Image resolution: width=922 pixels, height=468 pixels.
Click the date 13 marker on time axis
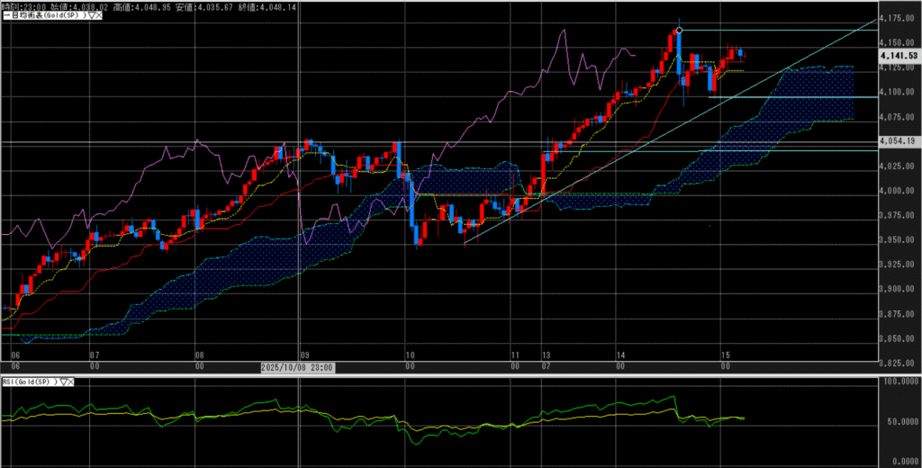(546, 355)
